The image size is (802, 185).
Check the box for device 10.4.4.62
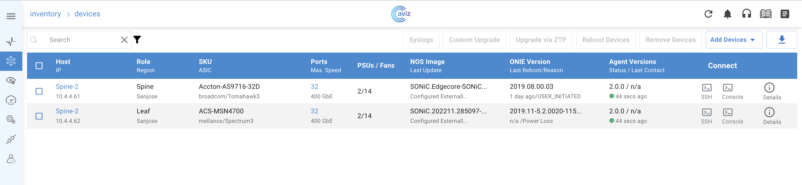[x=39, y=116]
